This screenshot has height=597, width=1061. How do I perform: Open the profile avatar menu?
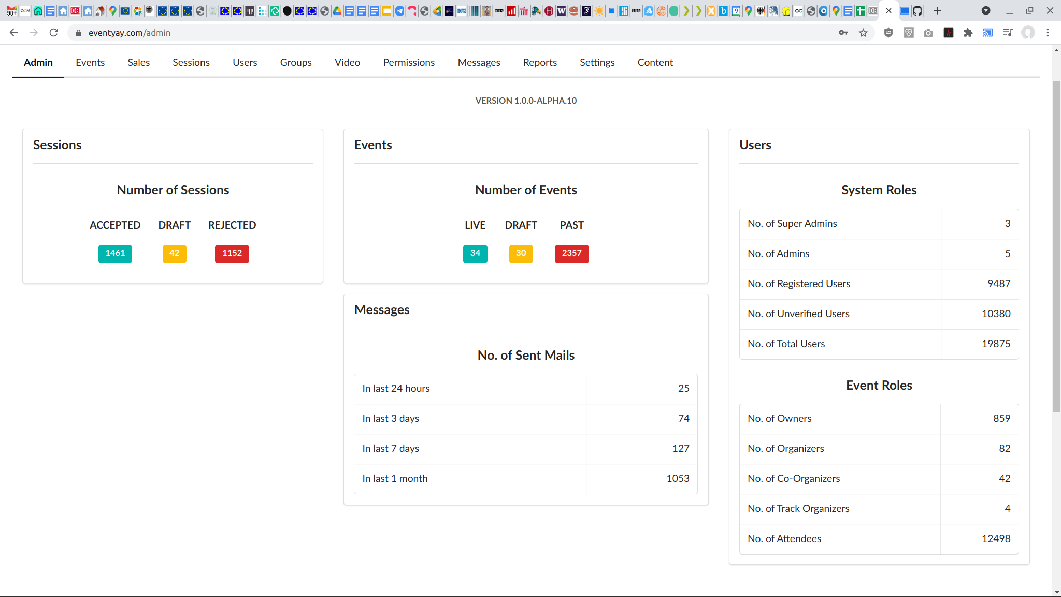click(x=1028, y=33)
